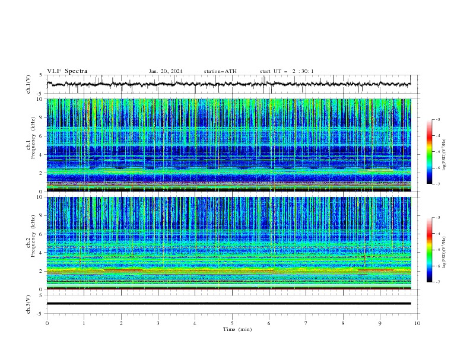Click the '-7' tick on lower colorbar
Image resolution: width=470 pixels, height=363 pixels.
[438, 282]
